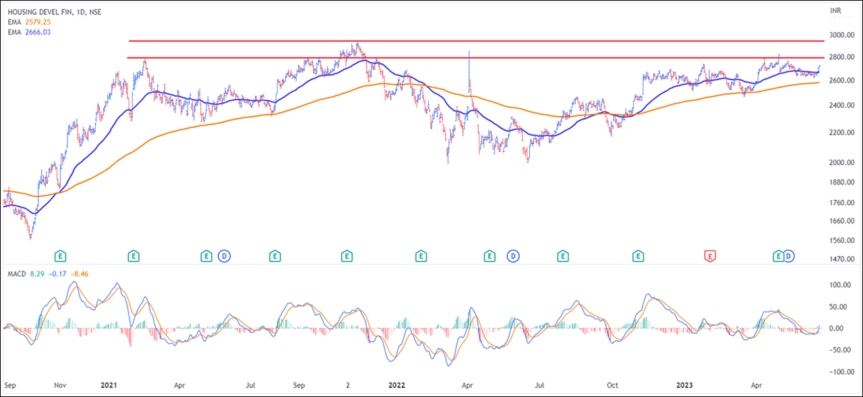Click the MACD indicator legend label
The width and height of the screenshot is (863, 397).
[16, 274]
